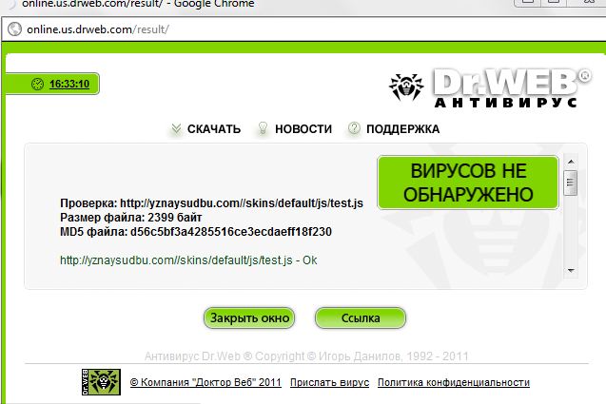Screen dimensions: 606x404
Task: Click the Dr.WEB footer spider badge
Action: click(101, 382)
